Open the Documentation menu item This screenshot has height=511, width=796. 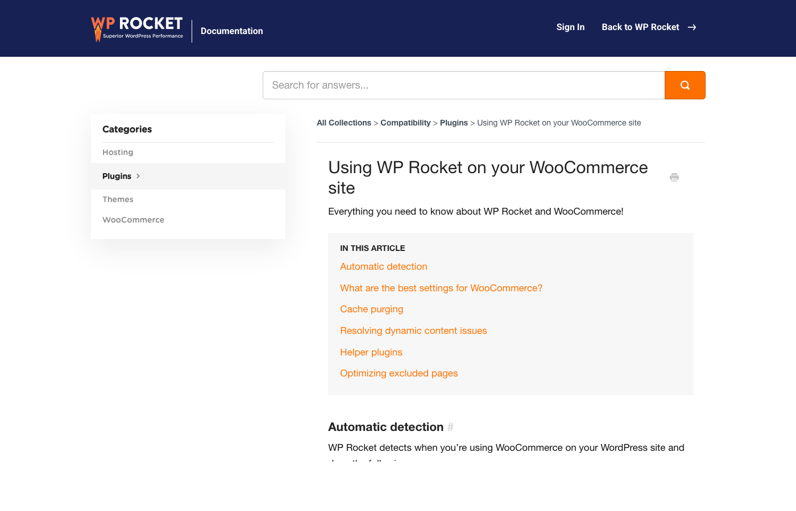[x=231, y=31]
